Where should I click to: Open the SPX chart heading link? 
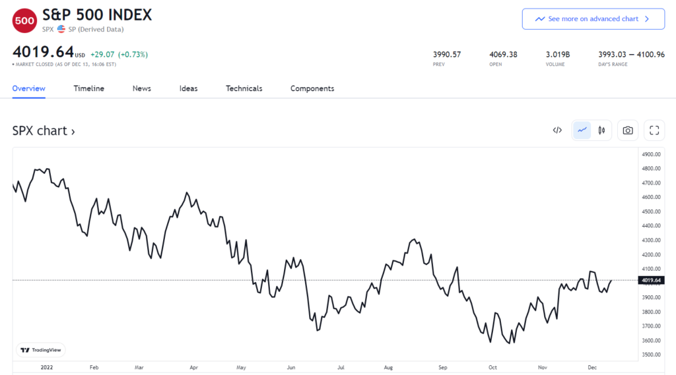point(44,130)
